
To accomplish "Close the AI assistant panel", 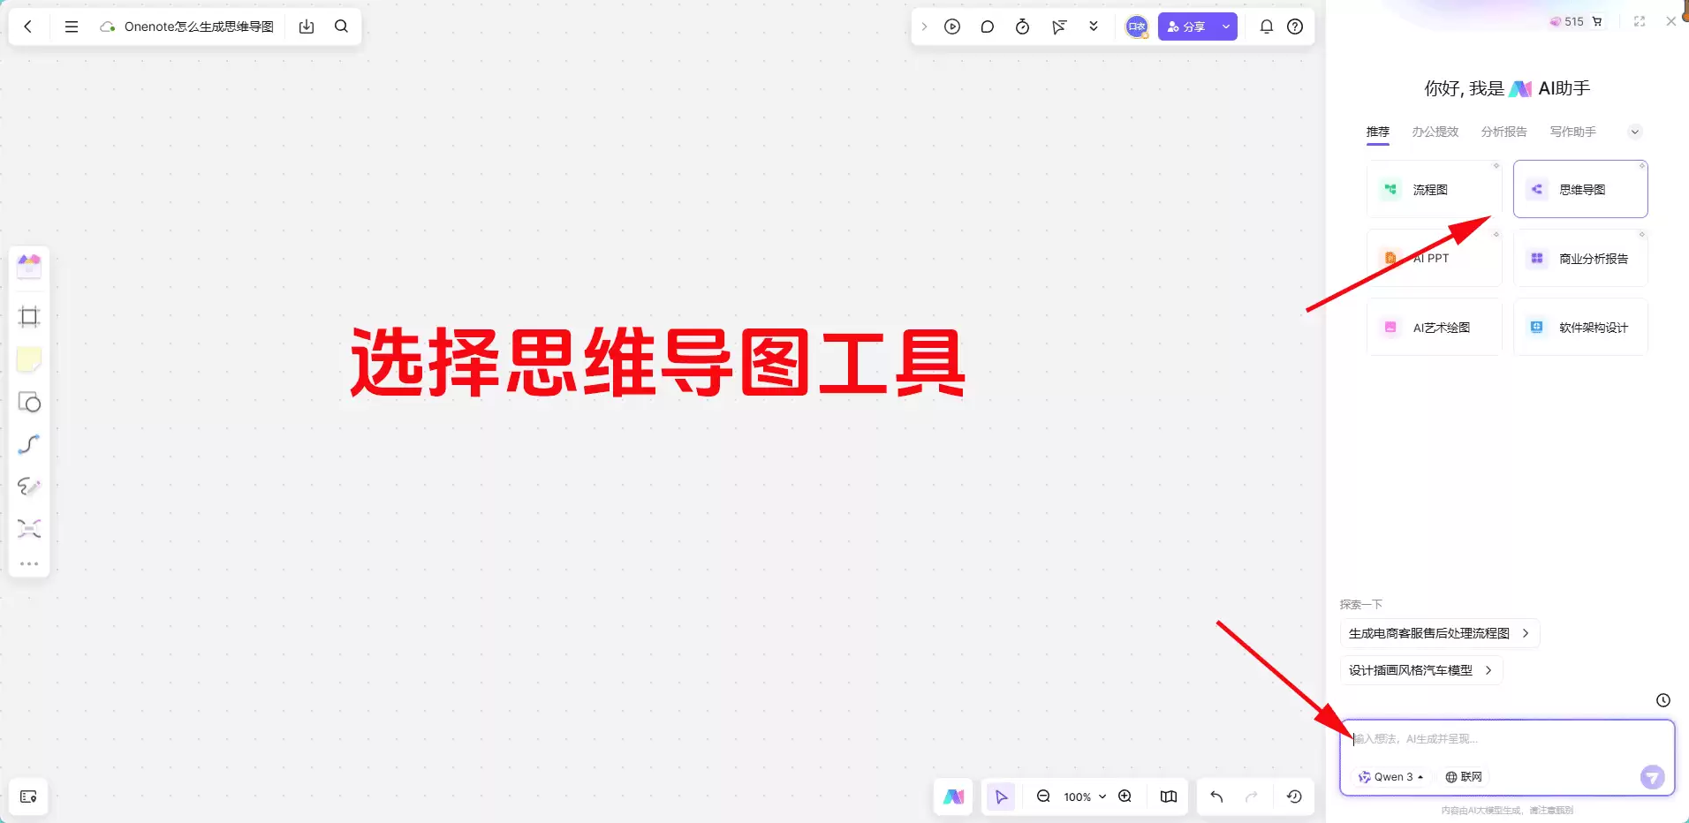I will pyautogui.click(x=1670, y=22).
